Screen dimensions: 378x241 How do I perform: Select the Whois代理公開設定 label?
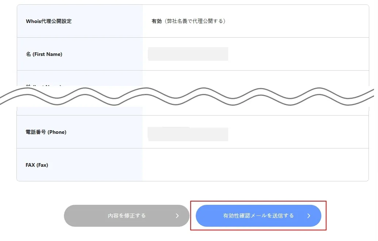tap(49, 21)
